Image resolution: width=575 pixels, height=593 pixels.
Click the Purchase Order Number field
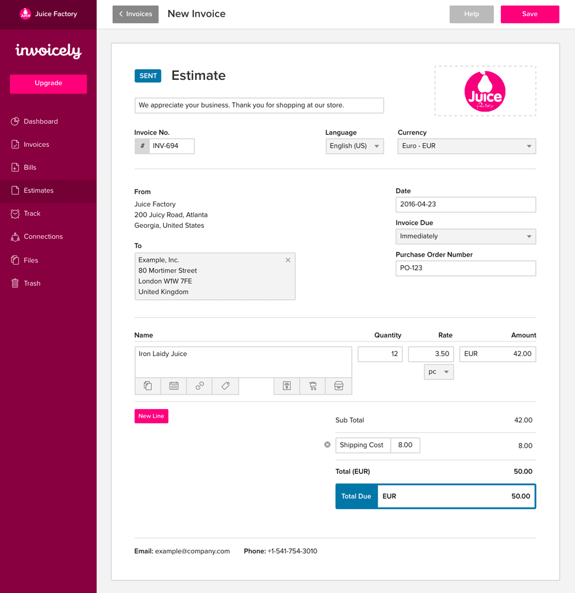pos(466,268)
